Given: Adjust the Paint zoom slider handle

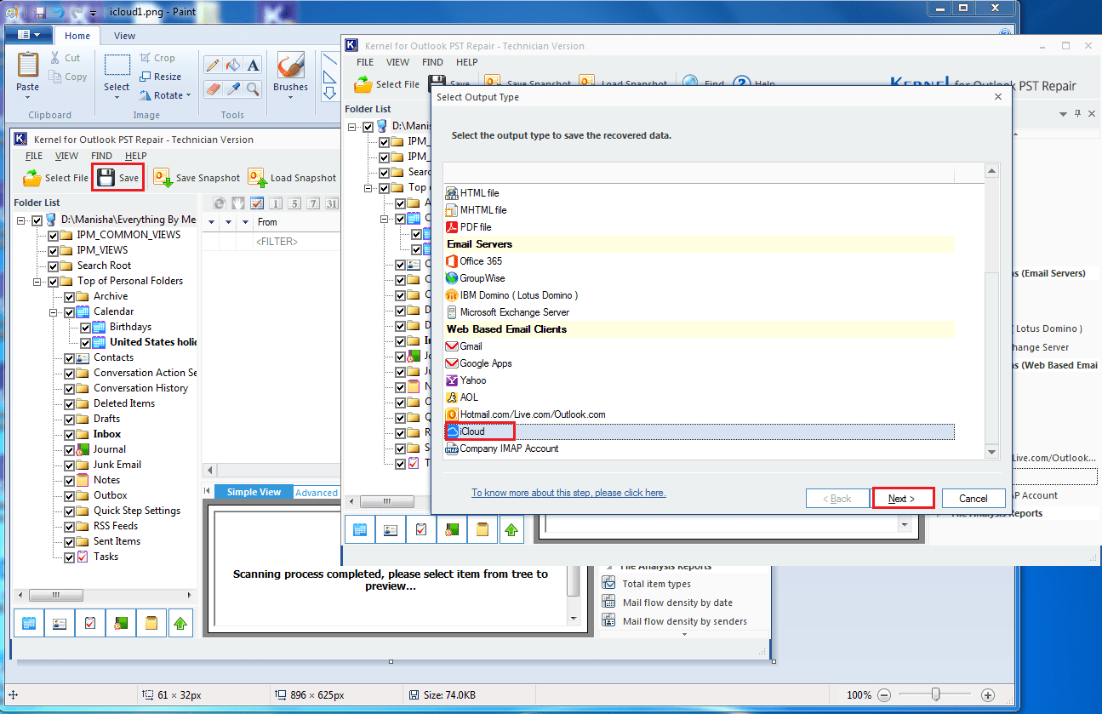Looking at the screenshot, I should coord(935,694).
